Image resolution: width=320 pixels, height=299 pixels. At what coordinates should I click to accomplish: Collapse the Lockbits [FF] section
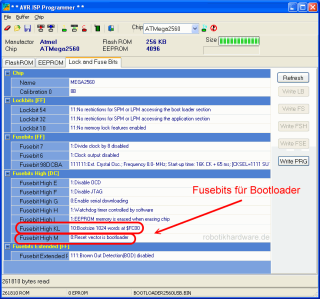tap(7, 100)
